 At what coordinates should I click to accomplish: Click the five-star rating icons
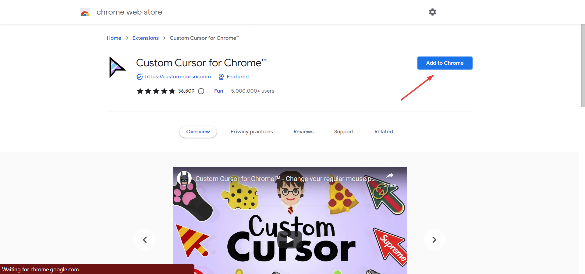[156, 91]
